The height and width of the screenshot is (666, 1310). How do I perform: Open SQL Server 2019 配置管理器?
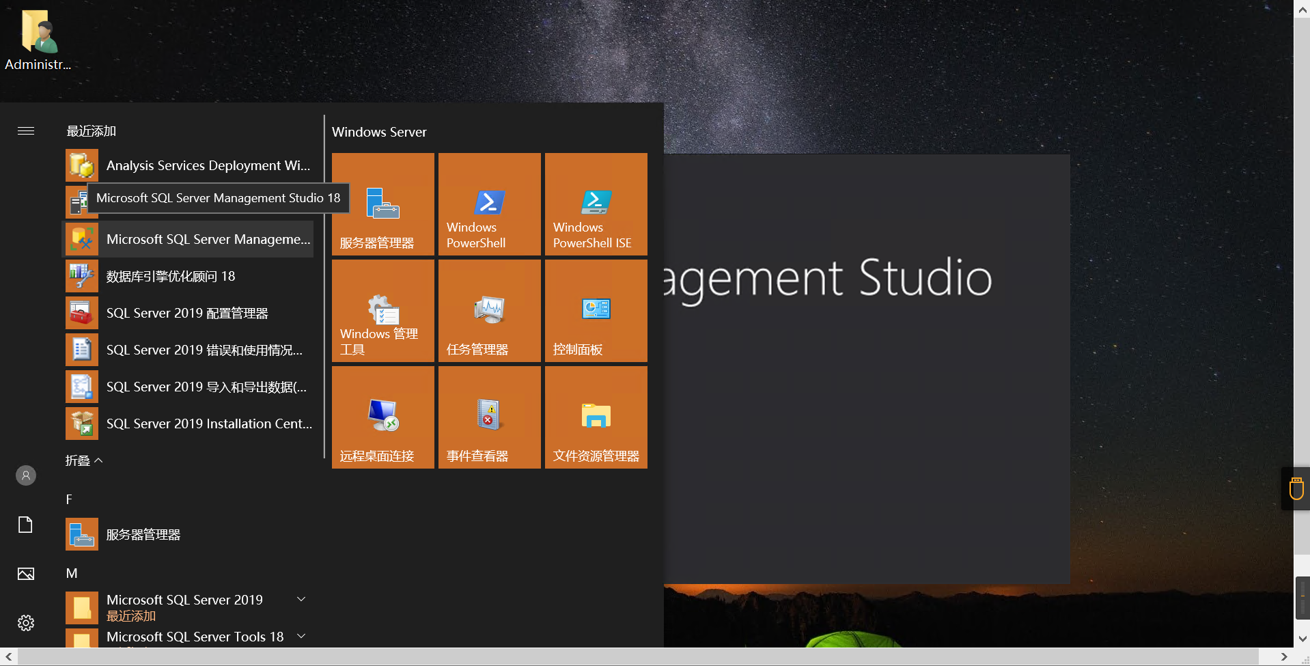coord(189,313)
